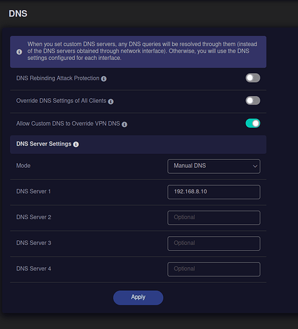
Task: Focus the DNS Server 1 input field
Action: [214, 192]
